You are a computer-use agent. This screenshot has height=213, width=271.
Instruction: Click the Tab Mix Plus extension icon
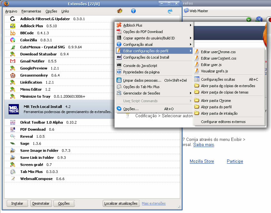coord(12,172)
